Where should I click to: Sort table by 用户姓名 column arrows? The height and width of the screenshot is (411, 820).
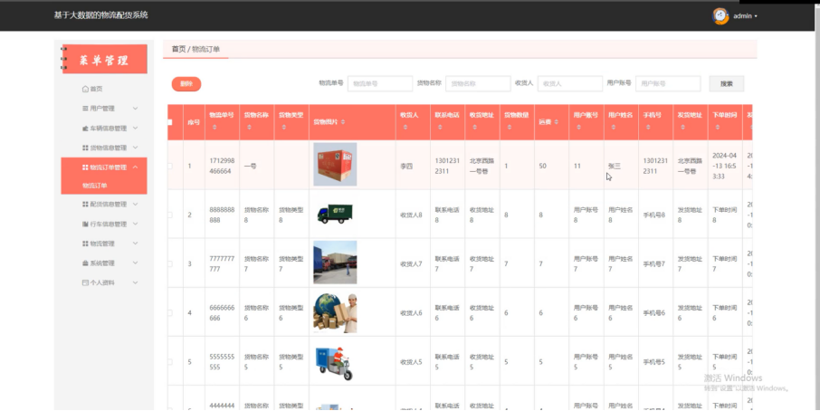pyautogui.click(x=613, y=127)
